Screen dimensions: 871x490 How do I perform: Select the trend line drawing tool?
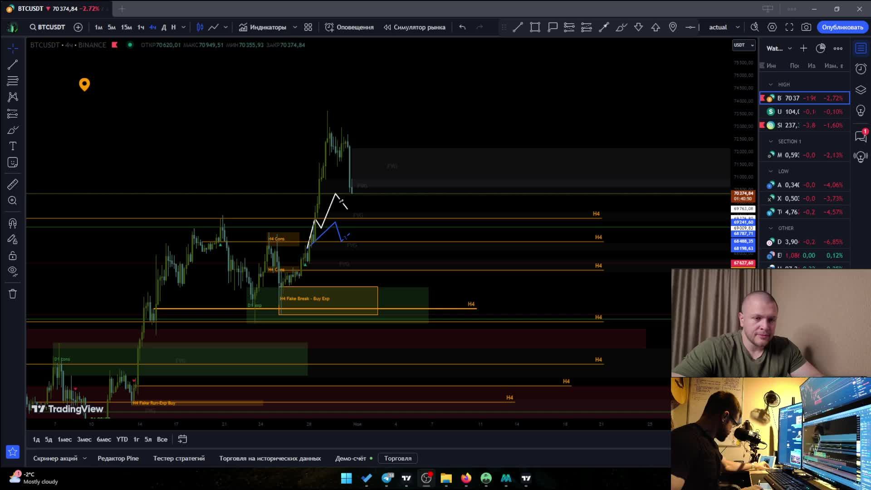pos(13,65)
